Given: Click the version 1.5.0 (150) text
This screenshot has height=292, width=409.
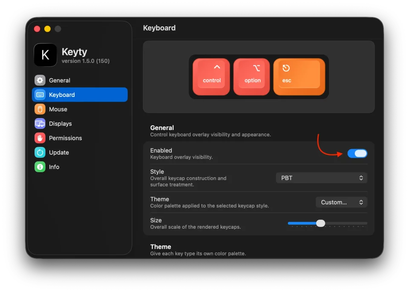Looking at the screenshot, I should tap(86, 61).
